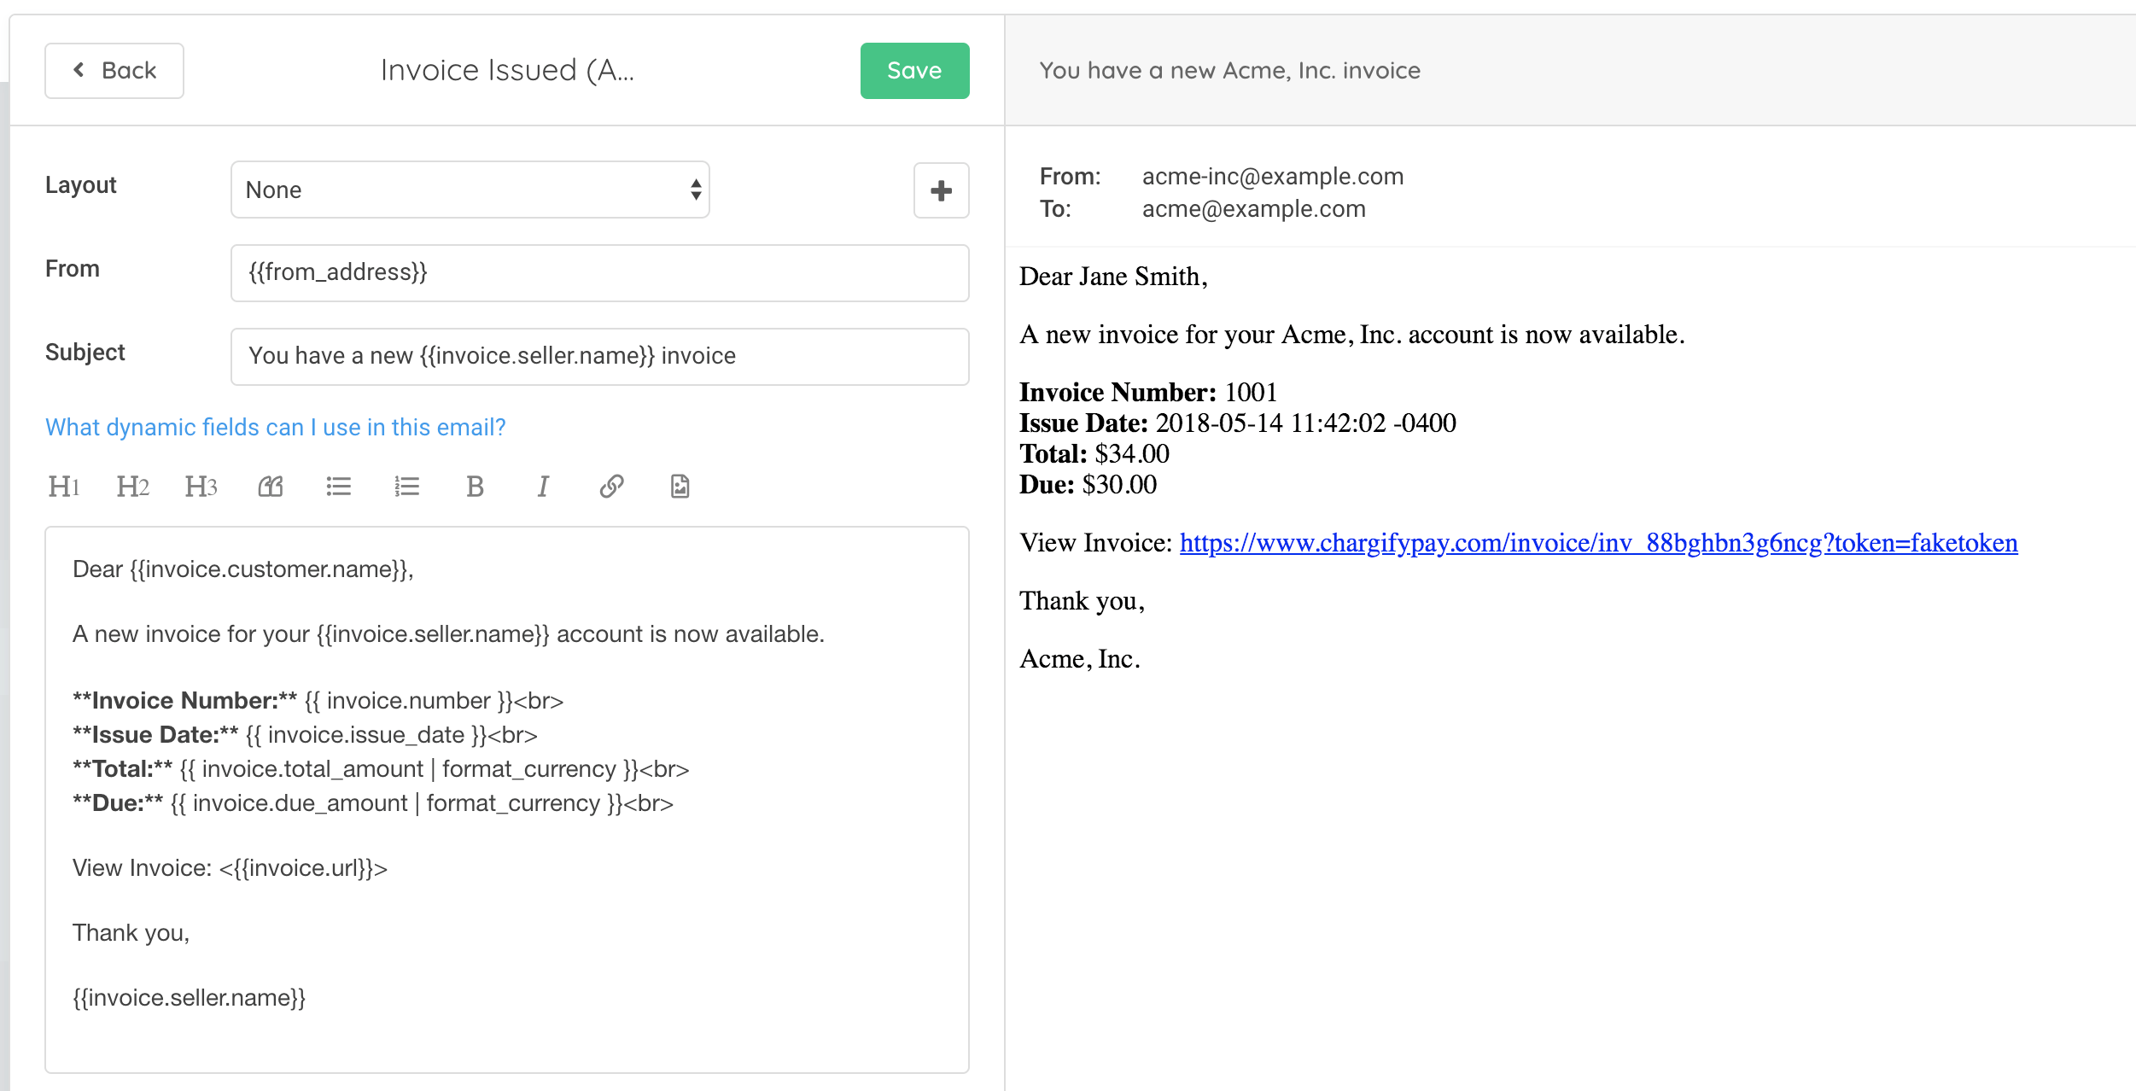Save the email template
This screenshot has height=1091, width=2136.
click(914, 71)
